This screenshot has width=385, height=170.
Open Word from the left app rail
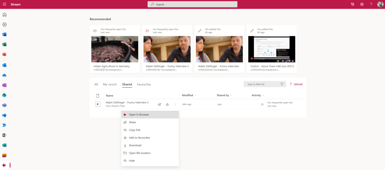click(x=5, y=34)
